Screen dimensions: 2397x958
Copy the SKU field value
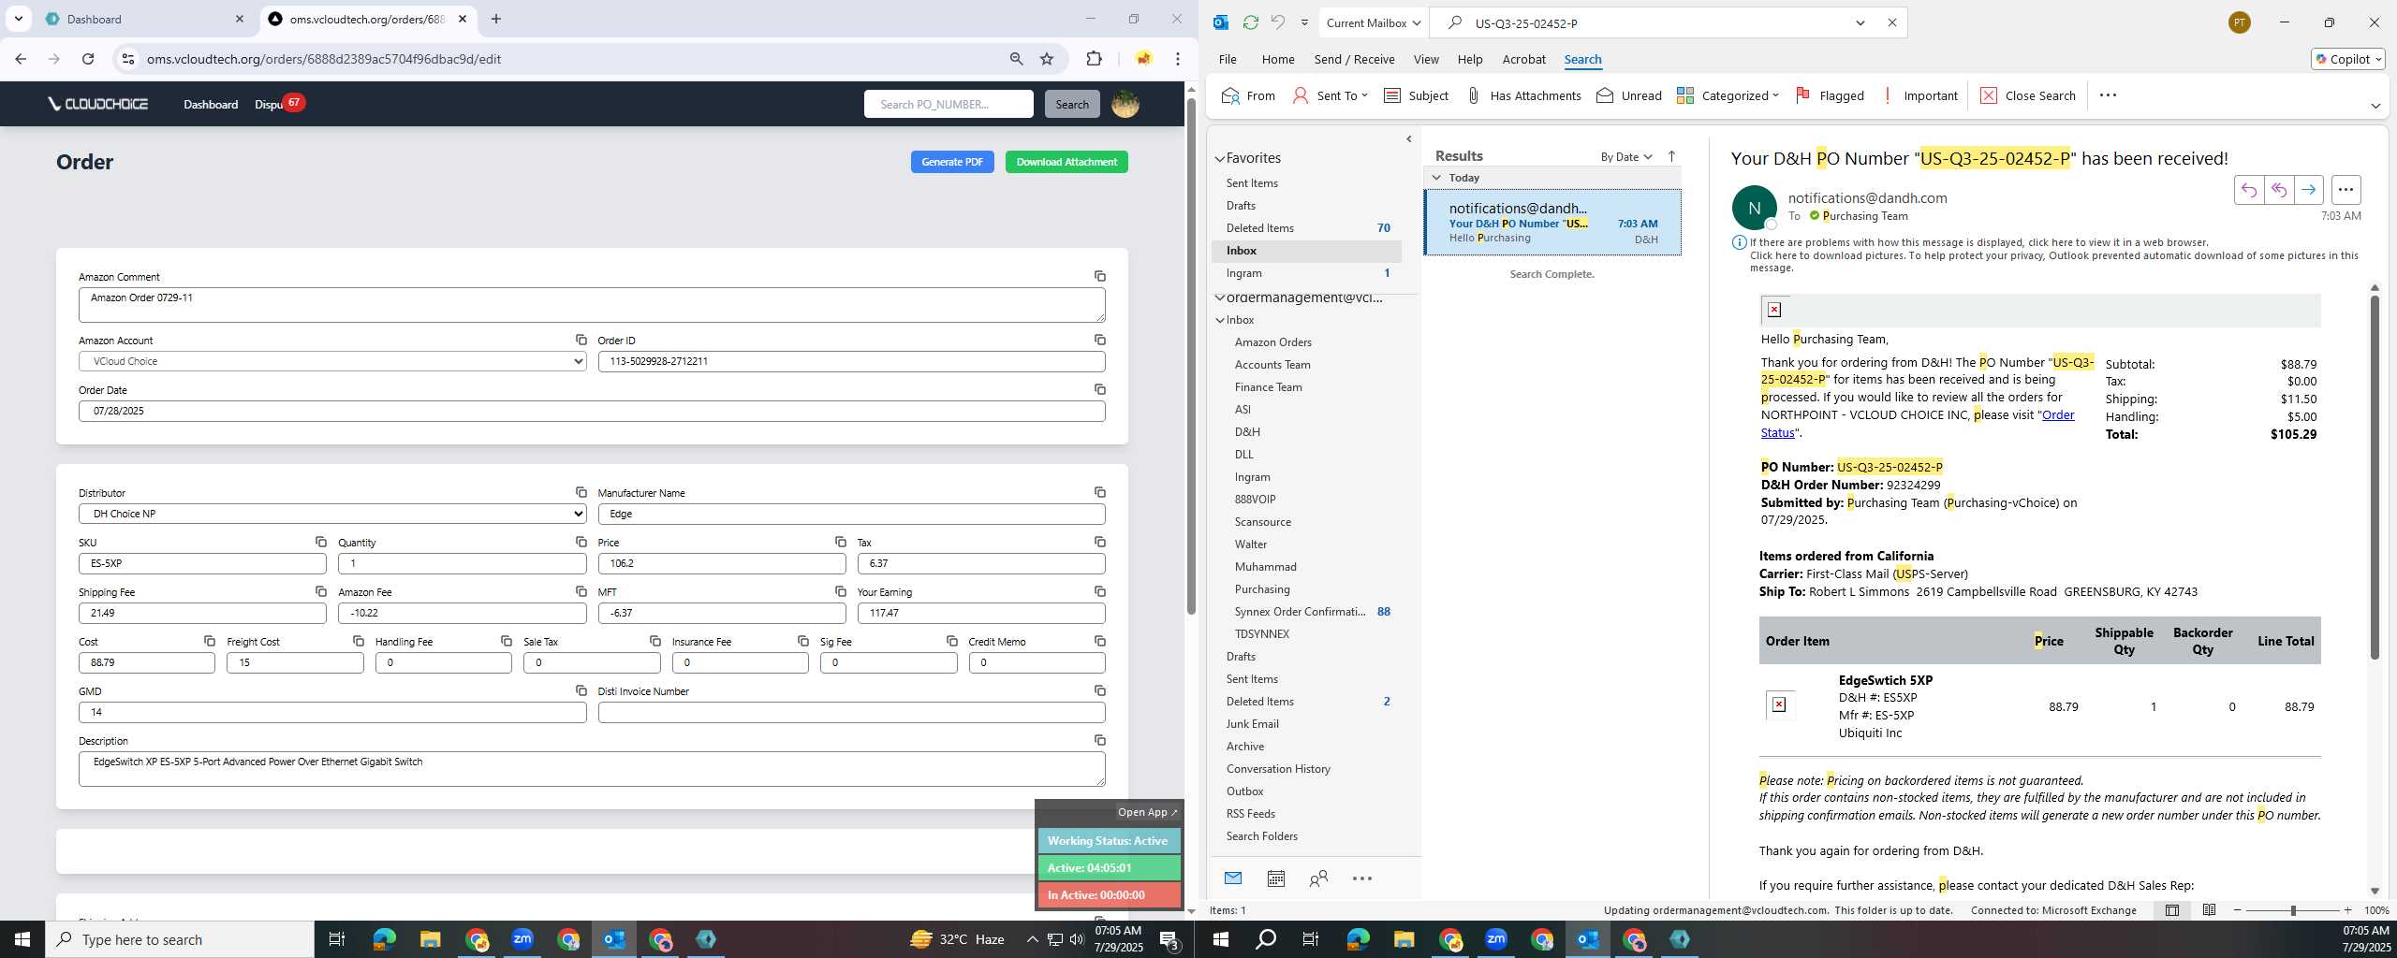[321, 542]
